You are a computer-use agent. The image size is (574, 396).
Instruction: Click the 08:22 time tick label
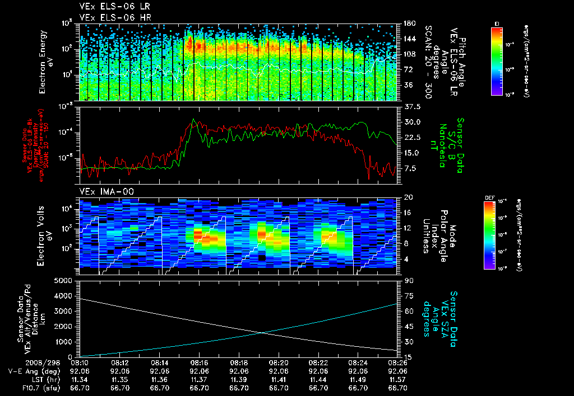coord(318,364)
